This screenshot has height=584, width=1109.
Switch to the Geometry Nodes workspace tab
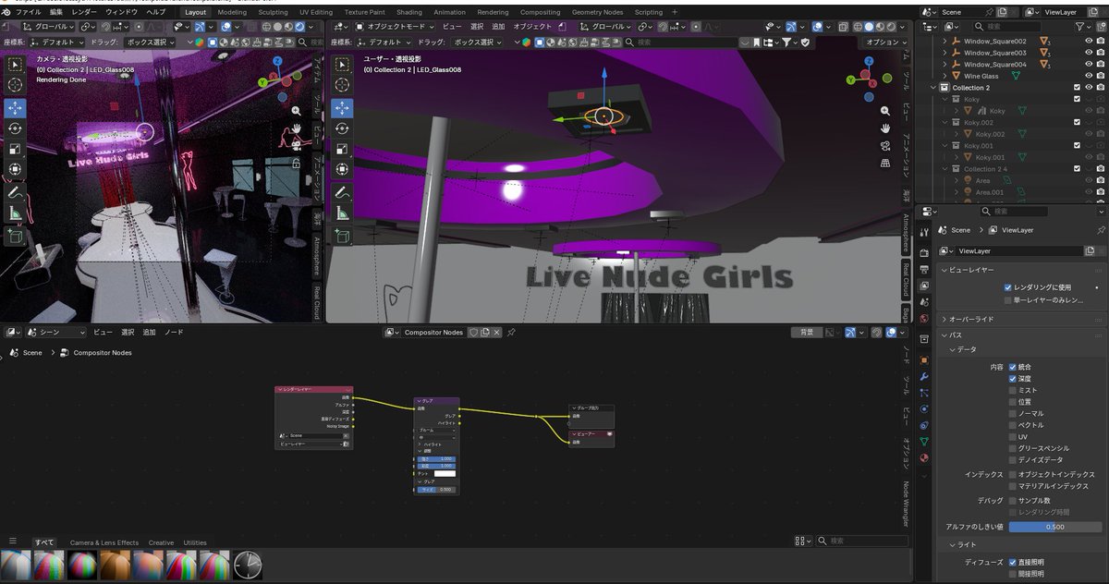tap(597, 12)
